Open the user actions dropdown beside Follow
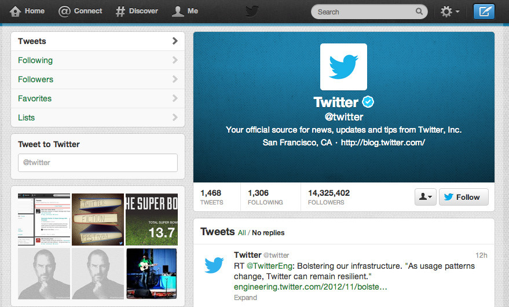This screenshot has height=307, width=509. [x=425, y=197]
